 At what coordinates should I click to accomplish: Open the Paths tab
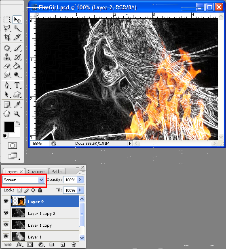[x=57, y=172]
